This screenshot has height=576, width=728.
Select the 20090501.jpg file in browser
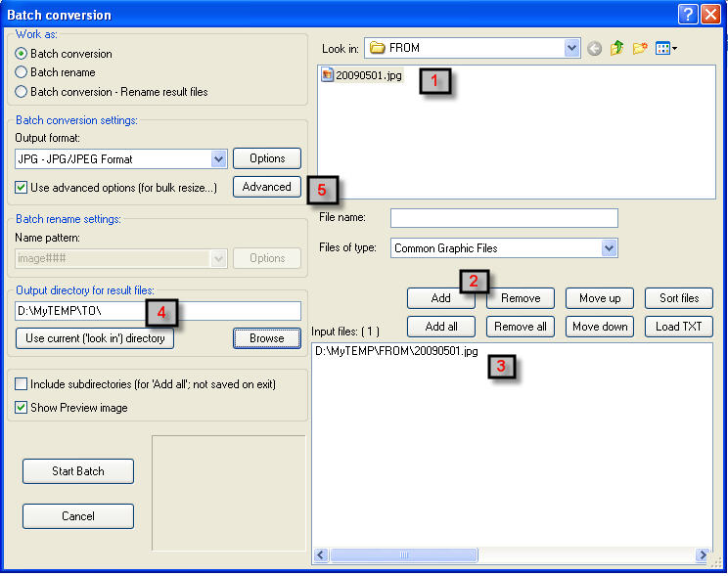368,75
